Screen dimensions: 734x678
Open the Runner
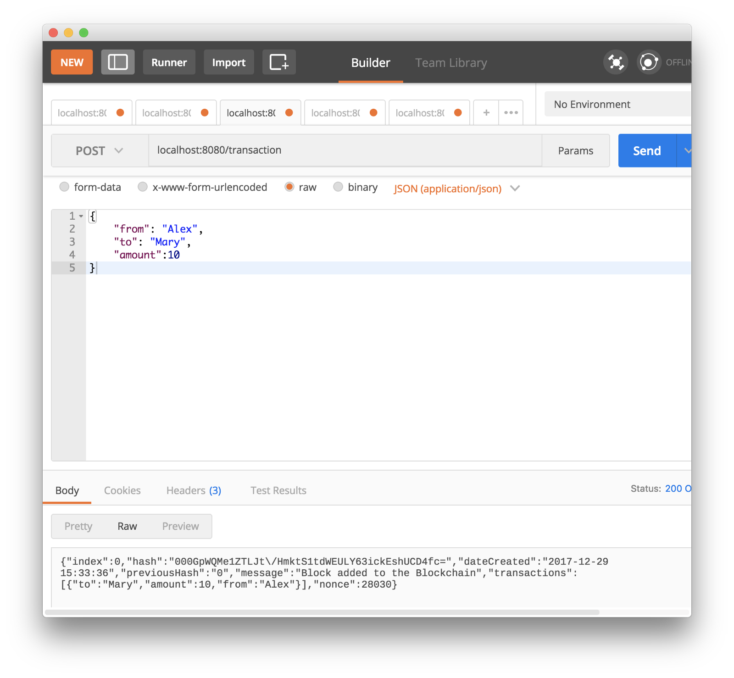click(x=169, y=62)
